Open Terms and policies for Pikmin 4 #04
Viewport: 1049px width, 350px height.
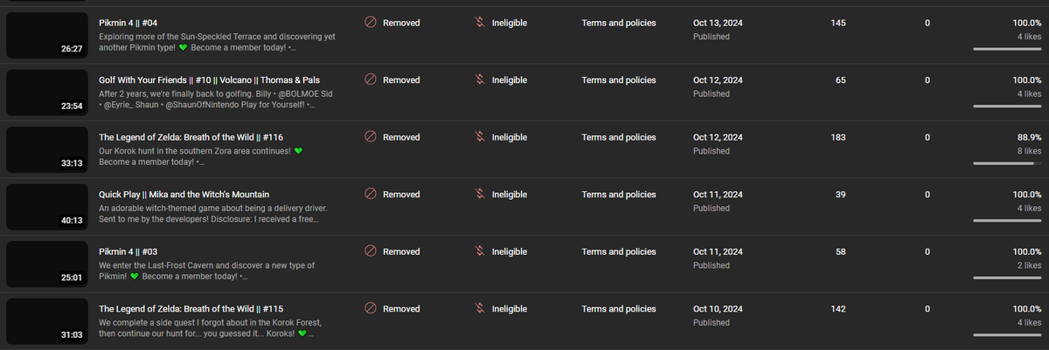[x=619, y=23]
